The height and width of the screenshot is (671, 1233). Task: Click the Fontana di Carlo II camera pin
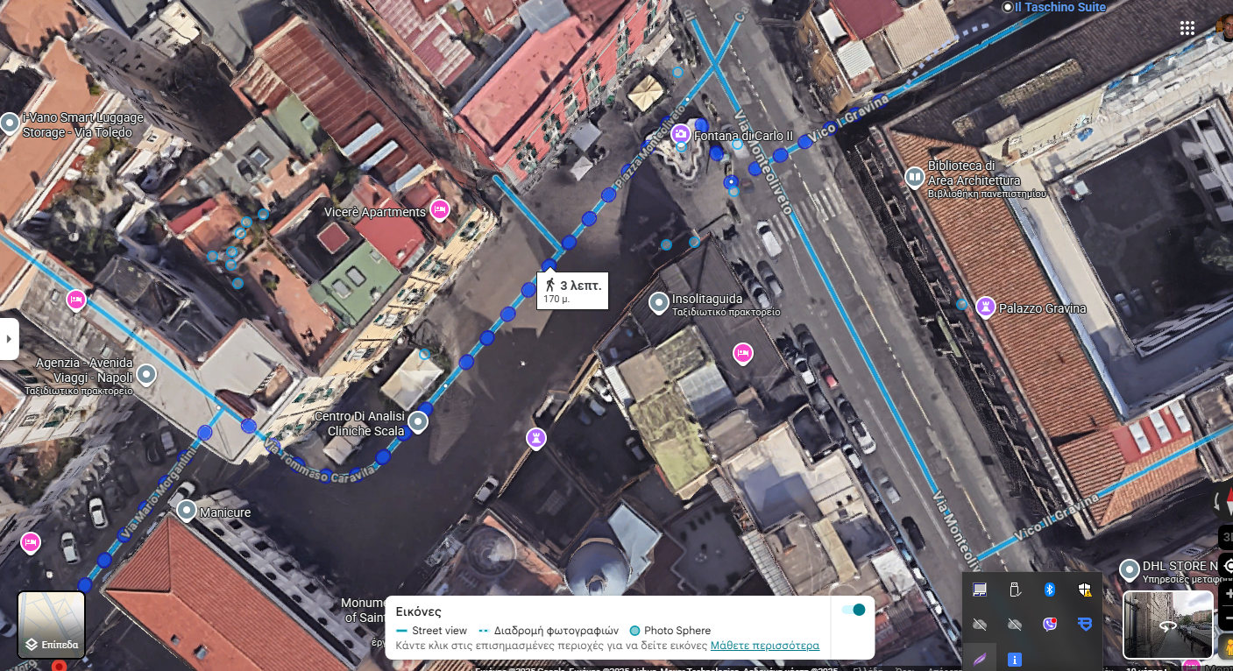click(680, 134)
